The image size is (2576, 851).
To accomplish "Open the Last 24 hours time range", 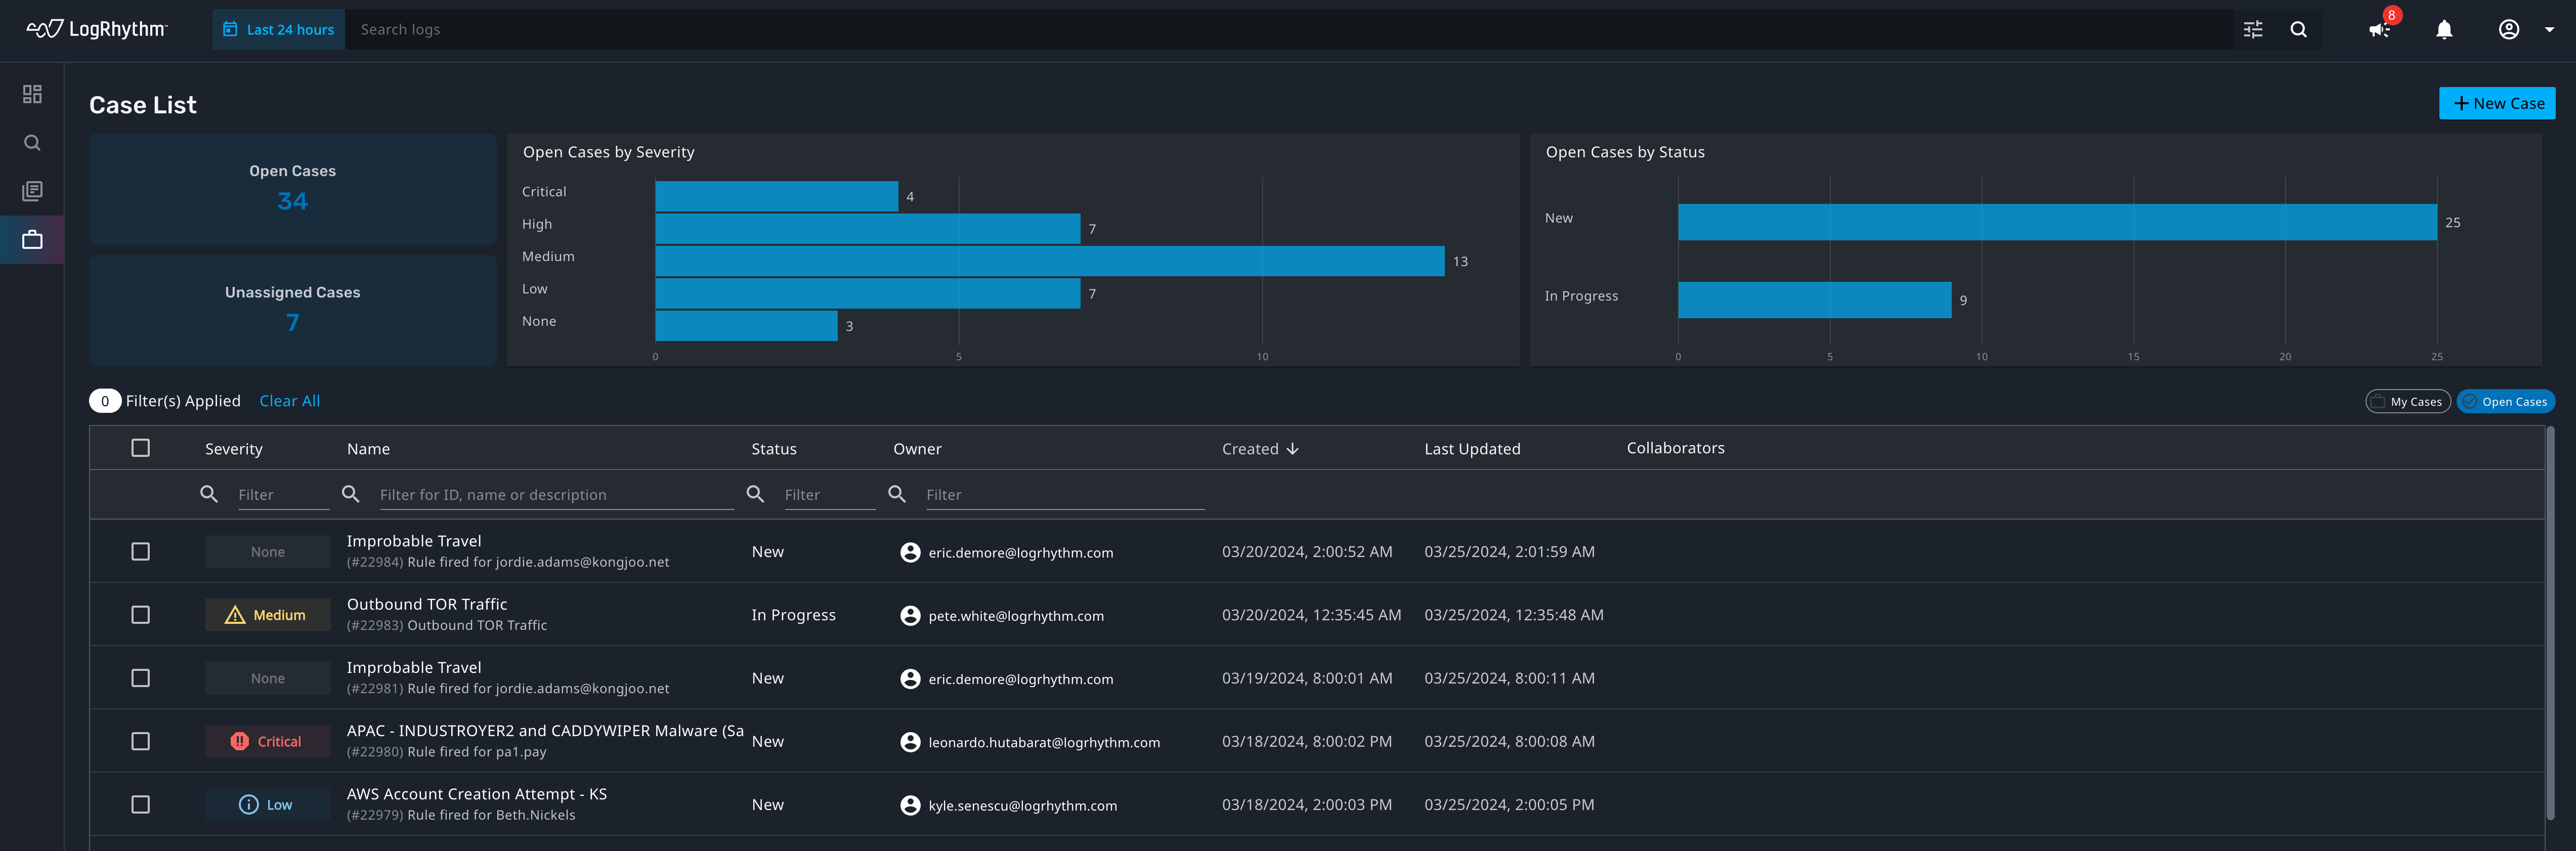I will tap(278, 29).
